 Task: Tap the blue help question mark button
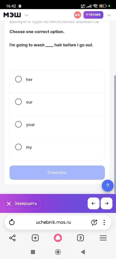tap(107, 186)
